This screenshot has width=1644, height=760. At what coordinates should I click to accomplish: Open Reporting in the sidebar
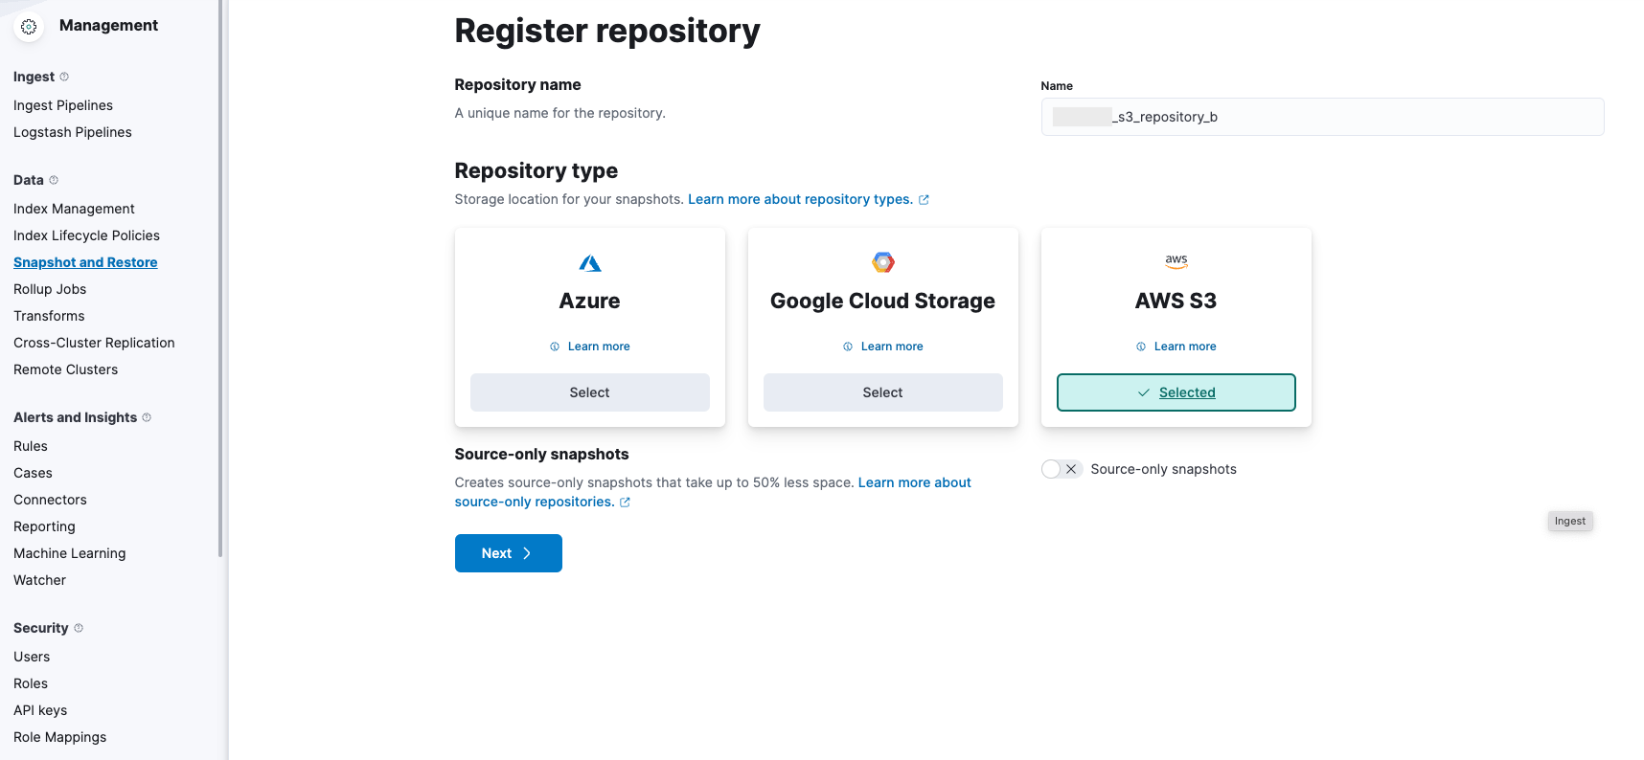click(x=44, y=526)
